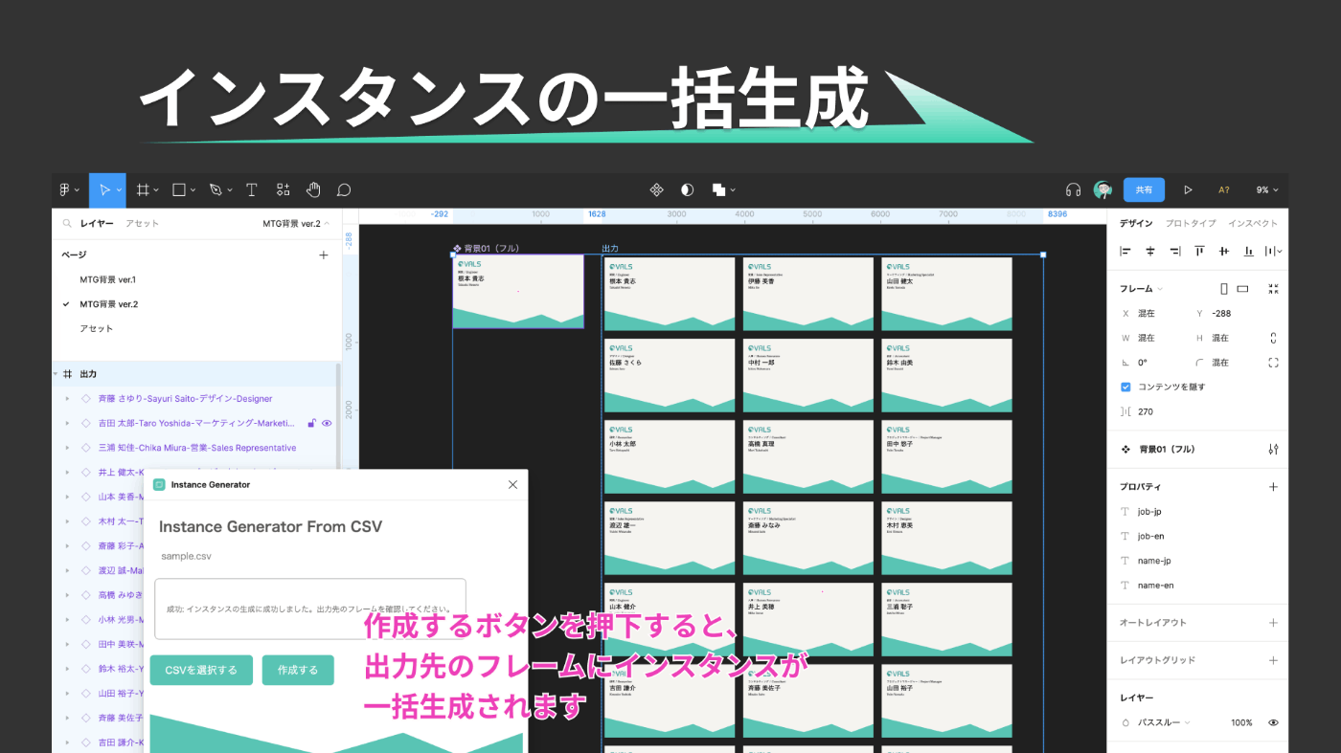Toggle コンテンツを隠す clip content checkbox

tap(1125, 388)
